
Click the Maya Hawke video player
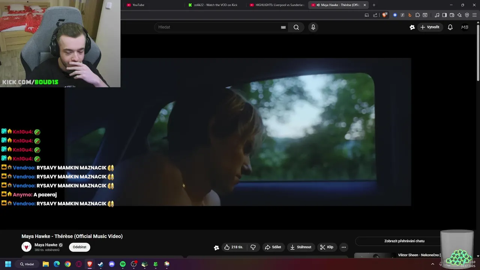[x=238, y=132]
